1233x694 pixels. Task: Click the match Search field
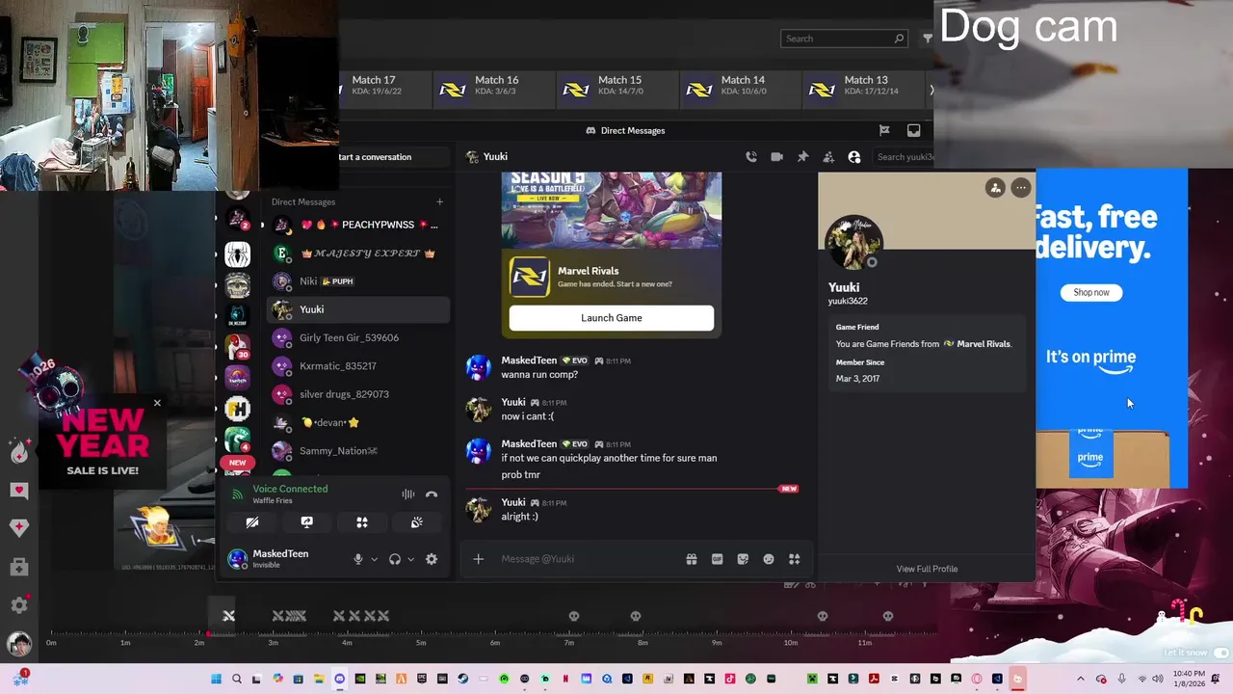844,39
